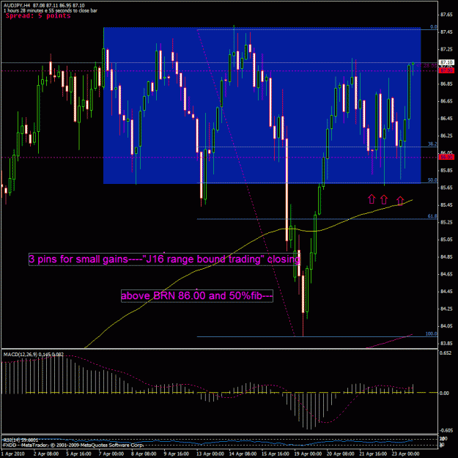Viewport: 458px width, 458px height.
Task: Click the '14 Apr 08:00' time label
Action: (243, 454)
